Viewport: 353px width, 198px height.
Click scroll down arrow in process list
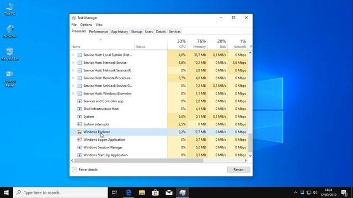click(250, 156)
